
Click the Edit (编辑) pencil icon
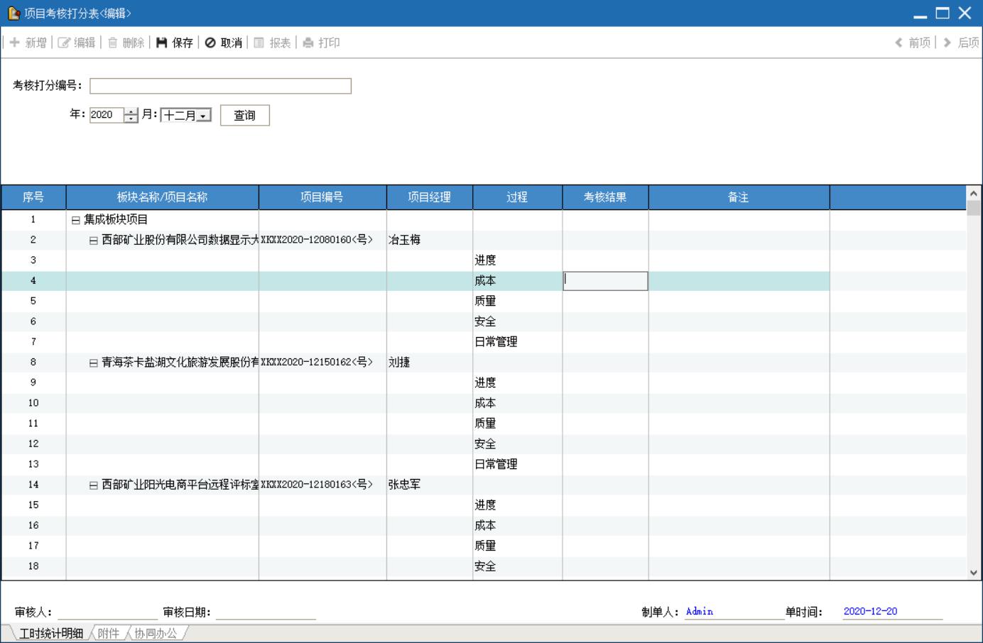point(64,43)
